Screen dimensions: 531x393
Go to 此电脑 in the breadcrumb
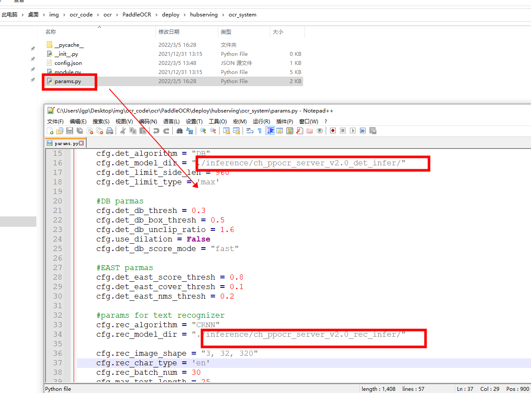click(x=10, y=14)
